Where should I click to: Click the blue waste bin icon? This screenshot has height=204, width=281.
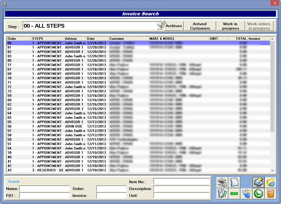click(x=246, y=193)
